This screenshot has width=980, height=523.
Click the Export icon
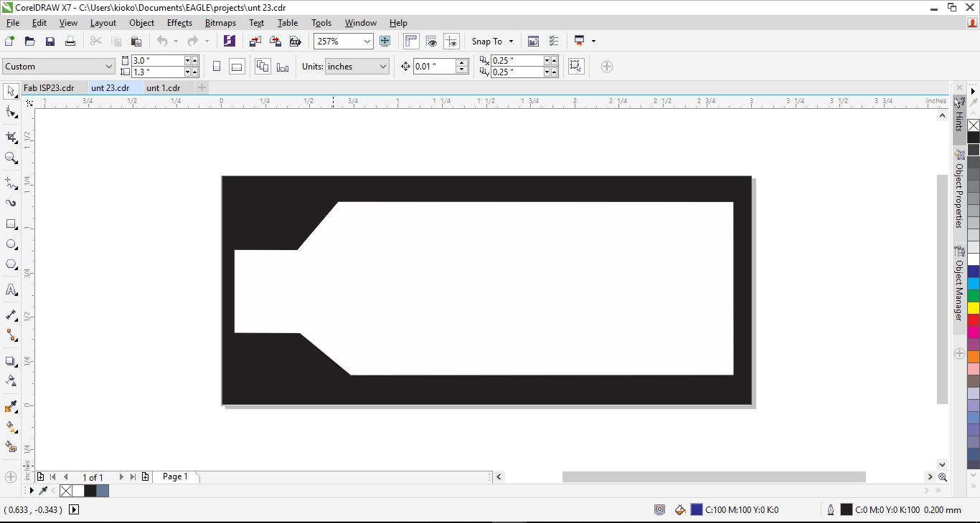pyautogui.click(x=275, y=42)
